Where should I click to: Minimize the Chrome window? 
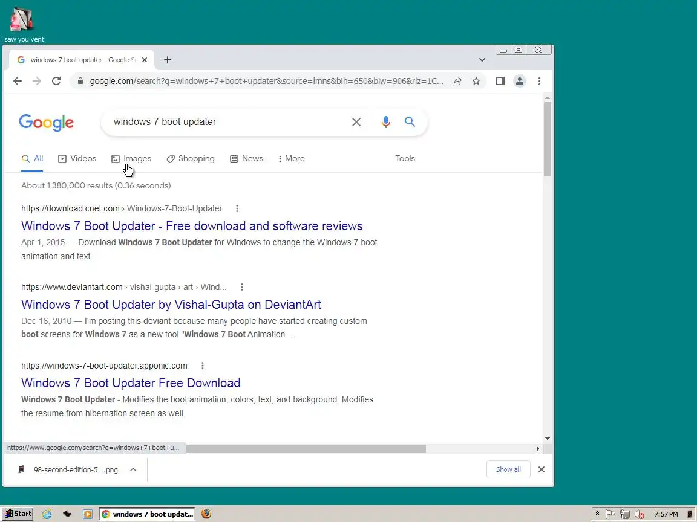(503, 50)
